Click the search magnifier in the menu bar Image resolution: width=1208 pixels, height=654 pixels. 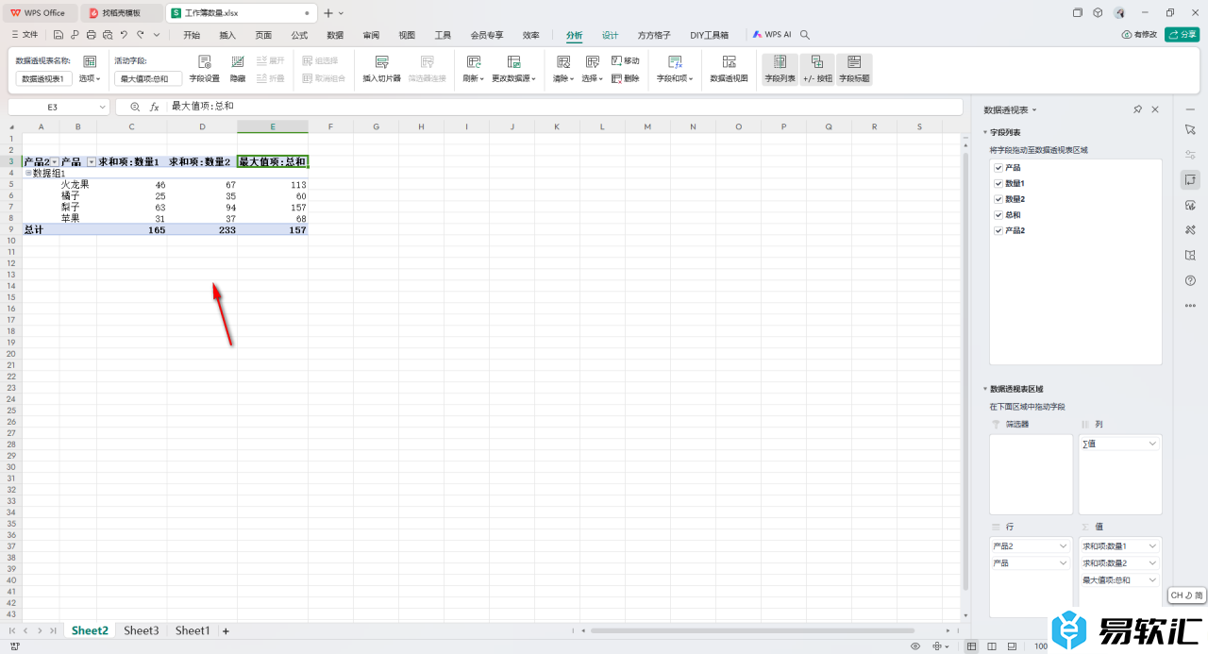805,35
